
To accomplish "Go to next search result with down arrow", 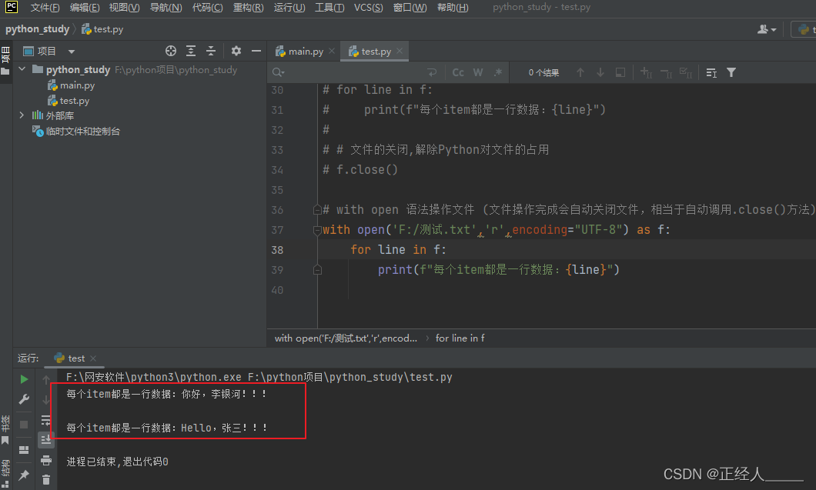I will (x=600, y=72).
